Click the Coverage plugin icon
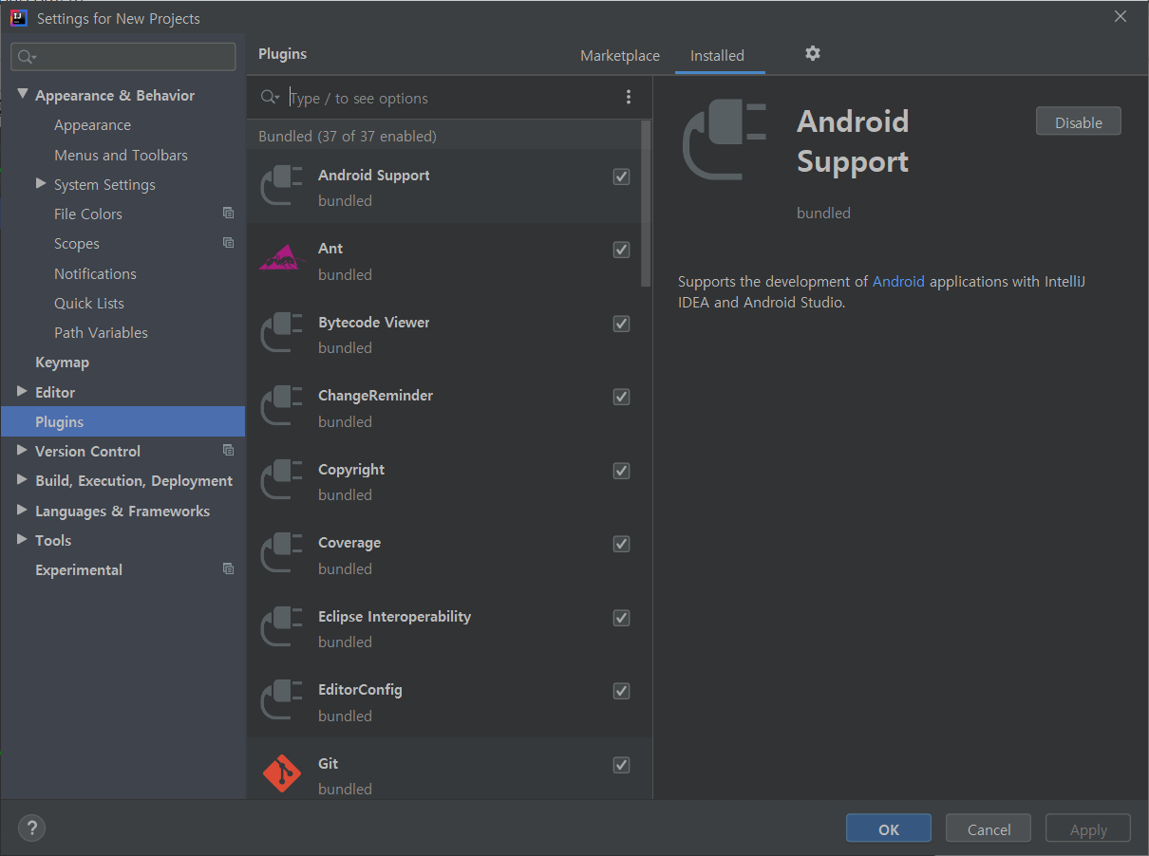The image size is (1149, 856). [x=281, y=554]
